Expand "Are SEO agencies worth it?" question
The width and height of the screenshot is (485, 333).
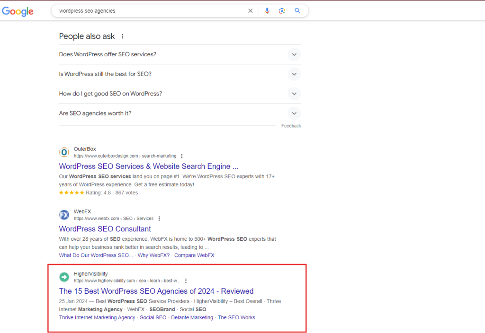point(294,114)
